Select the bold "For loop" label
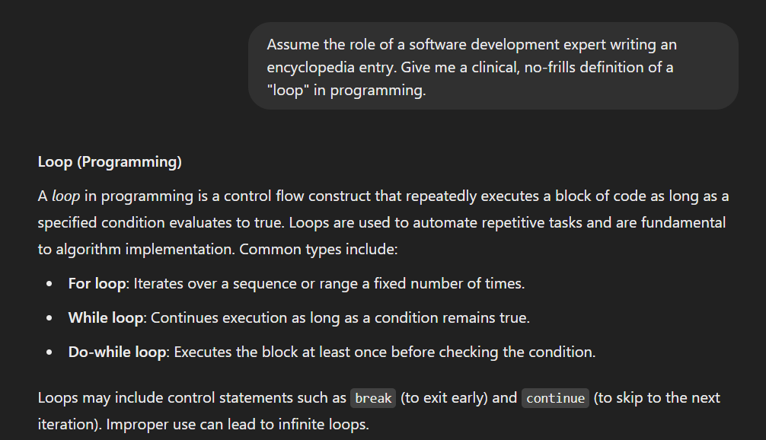The height and width of the screenshot is (440, 766). coord(97,284)
